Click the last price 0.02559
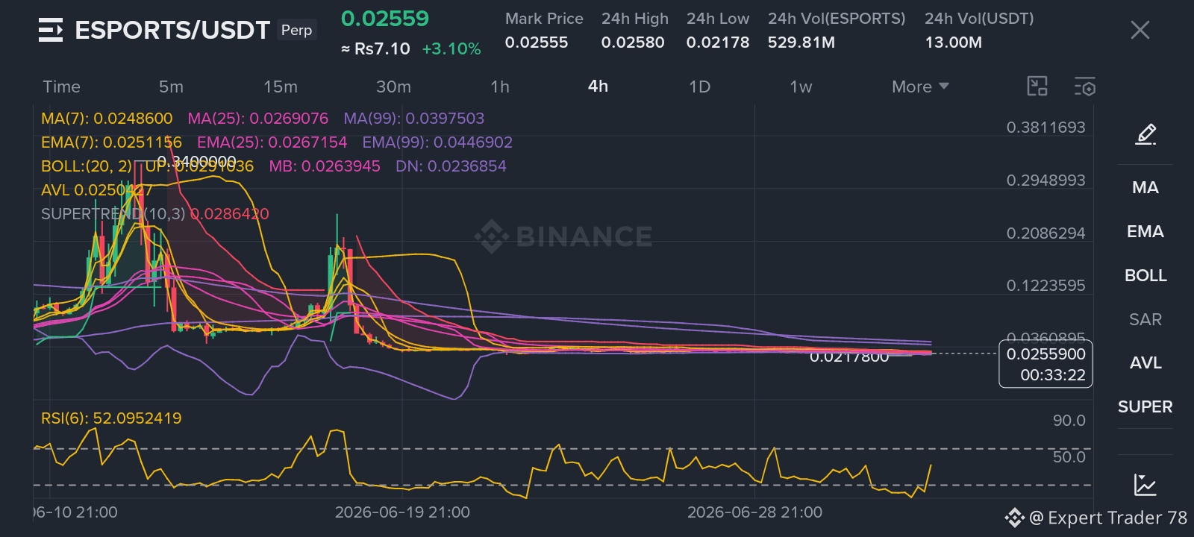 (x=385, y=19)
